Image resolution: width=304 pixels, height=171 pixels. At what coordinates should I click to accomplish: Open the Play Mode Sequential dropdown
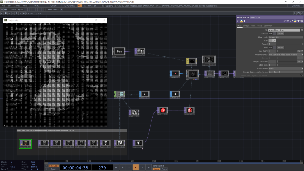[x=286, y=37]
